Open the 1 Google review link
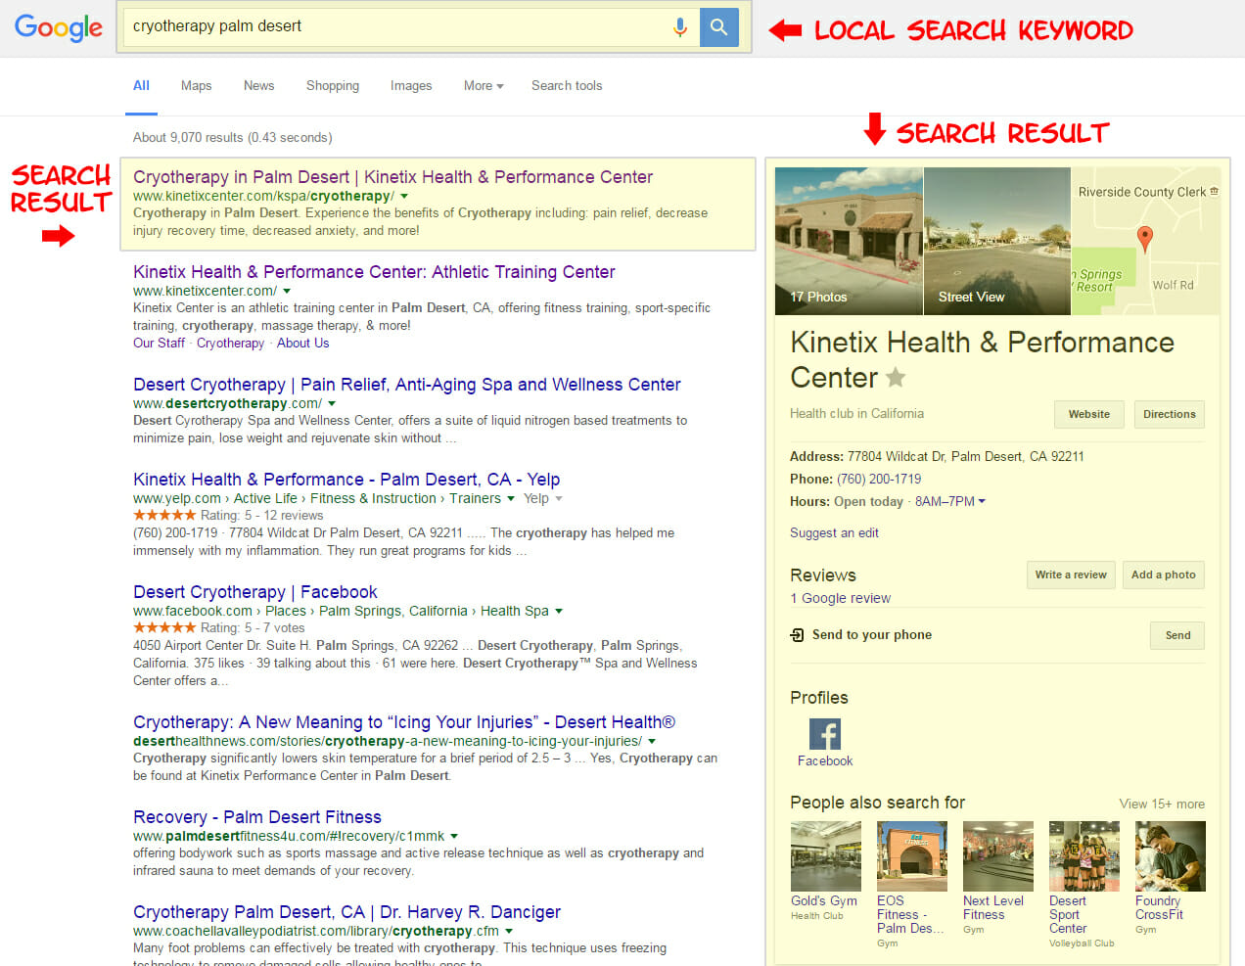 [840, 598]
